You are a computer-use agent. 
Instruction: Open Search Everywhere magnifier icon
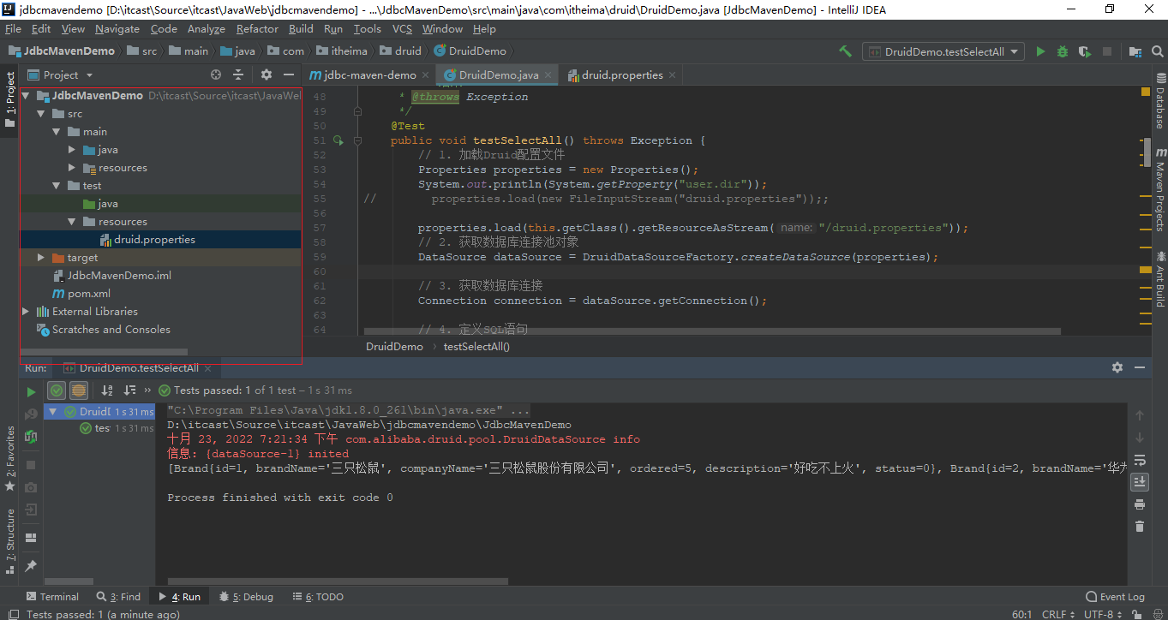[x=1157, y=51]
